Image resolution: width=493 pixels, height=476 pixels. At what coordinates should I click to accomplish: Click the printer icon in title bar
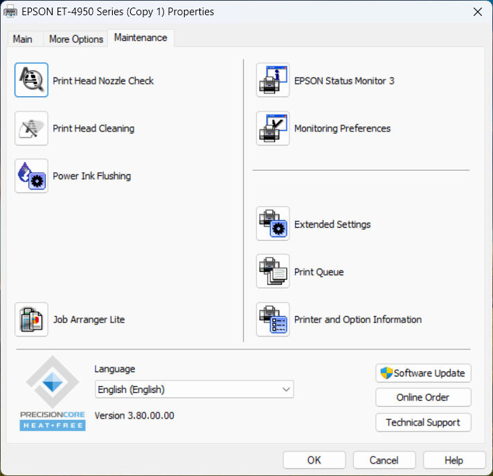[x=10, y=12]
